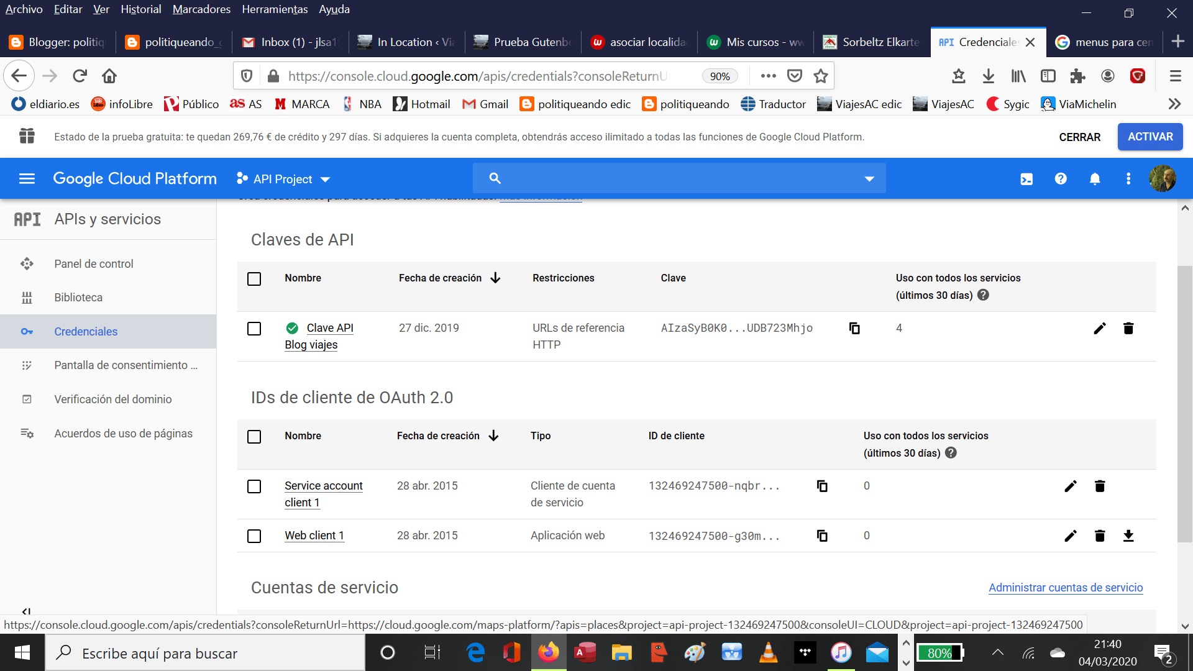Switch to the Sorbeltz Elkarte tab
The width and height of the screenshot is (1193, 671).
(x=872, y=42)
